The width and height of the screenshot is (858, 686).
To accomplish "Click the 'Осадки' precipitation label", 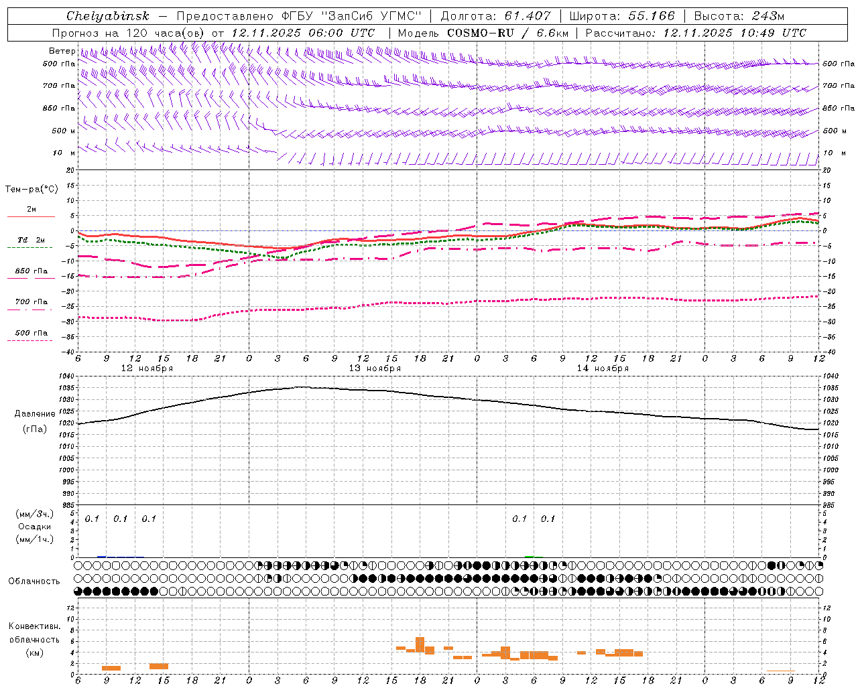I will coord(35,527).
